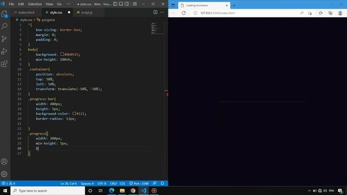Image resolution: width=347 pixels, height=195 pixels.
Task: Change language mode via CSS status item
Action: pyautogui.click(x=123, y=183)
